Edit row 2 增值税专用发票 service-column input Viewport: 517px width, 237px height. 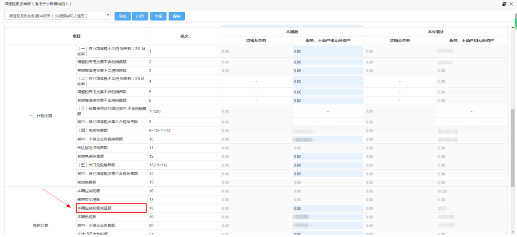328,62
